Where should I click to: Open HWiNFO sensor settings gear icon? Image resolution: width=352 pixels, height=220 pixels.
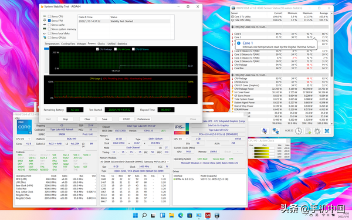click(x=317, y=131)
